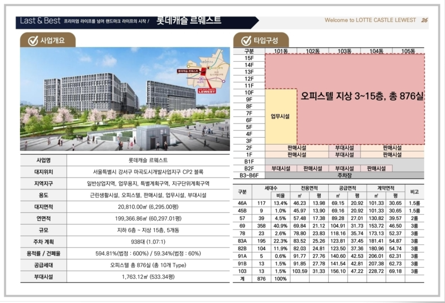The width and height of the screenshot is (445, 303).
Task: Click the 공급면적 column header
Action: tap(348, 188)
